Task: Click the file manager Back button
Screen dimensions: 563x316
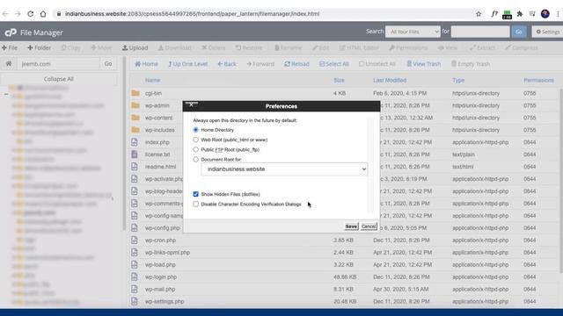Action: [x=227, y=64]
